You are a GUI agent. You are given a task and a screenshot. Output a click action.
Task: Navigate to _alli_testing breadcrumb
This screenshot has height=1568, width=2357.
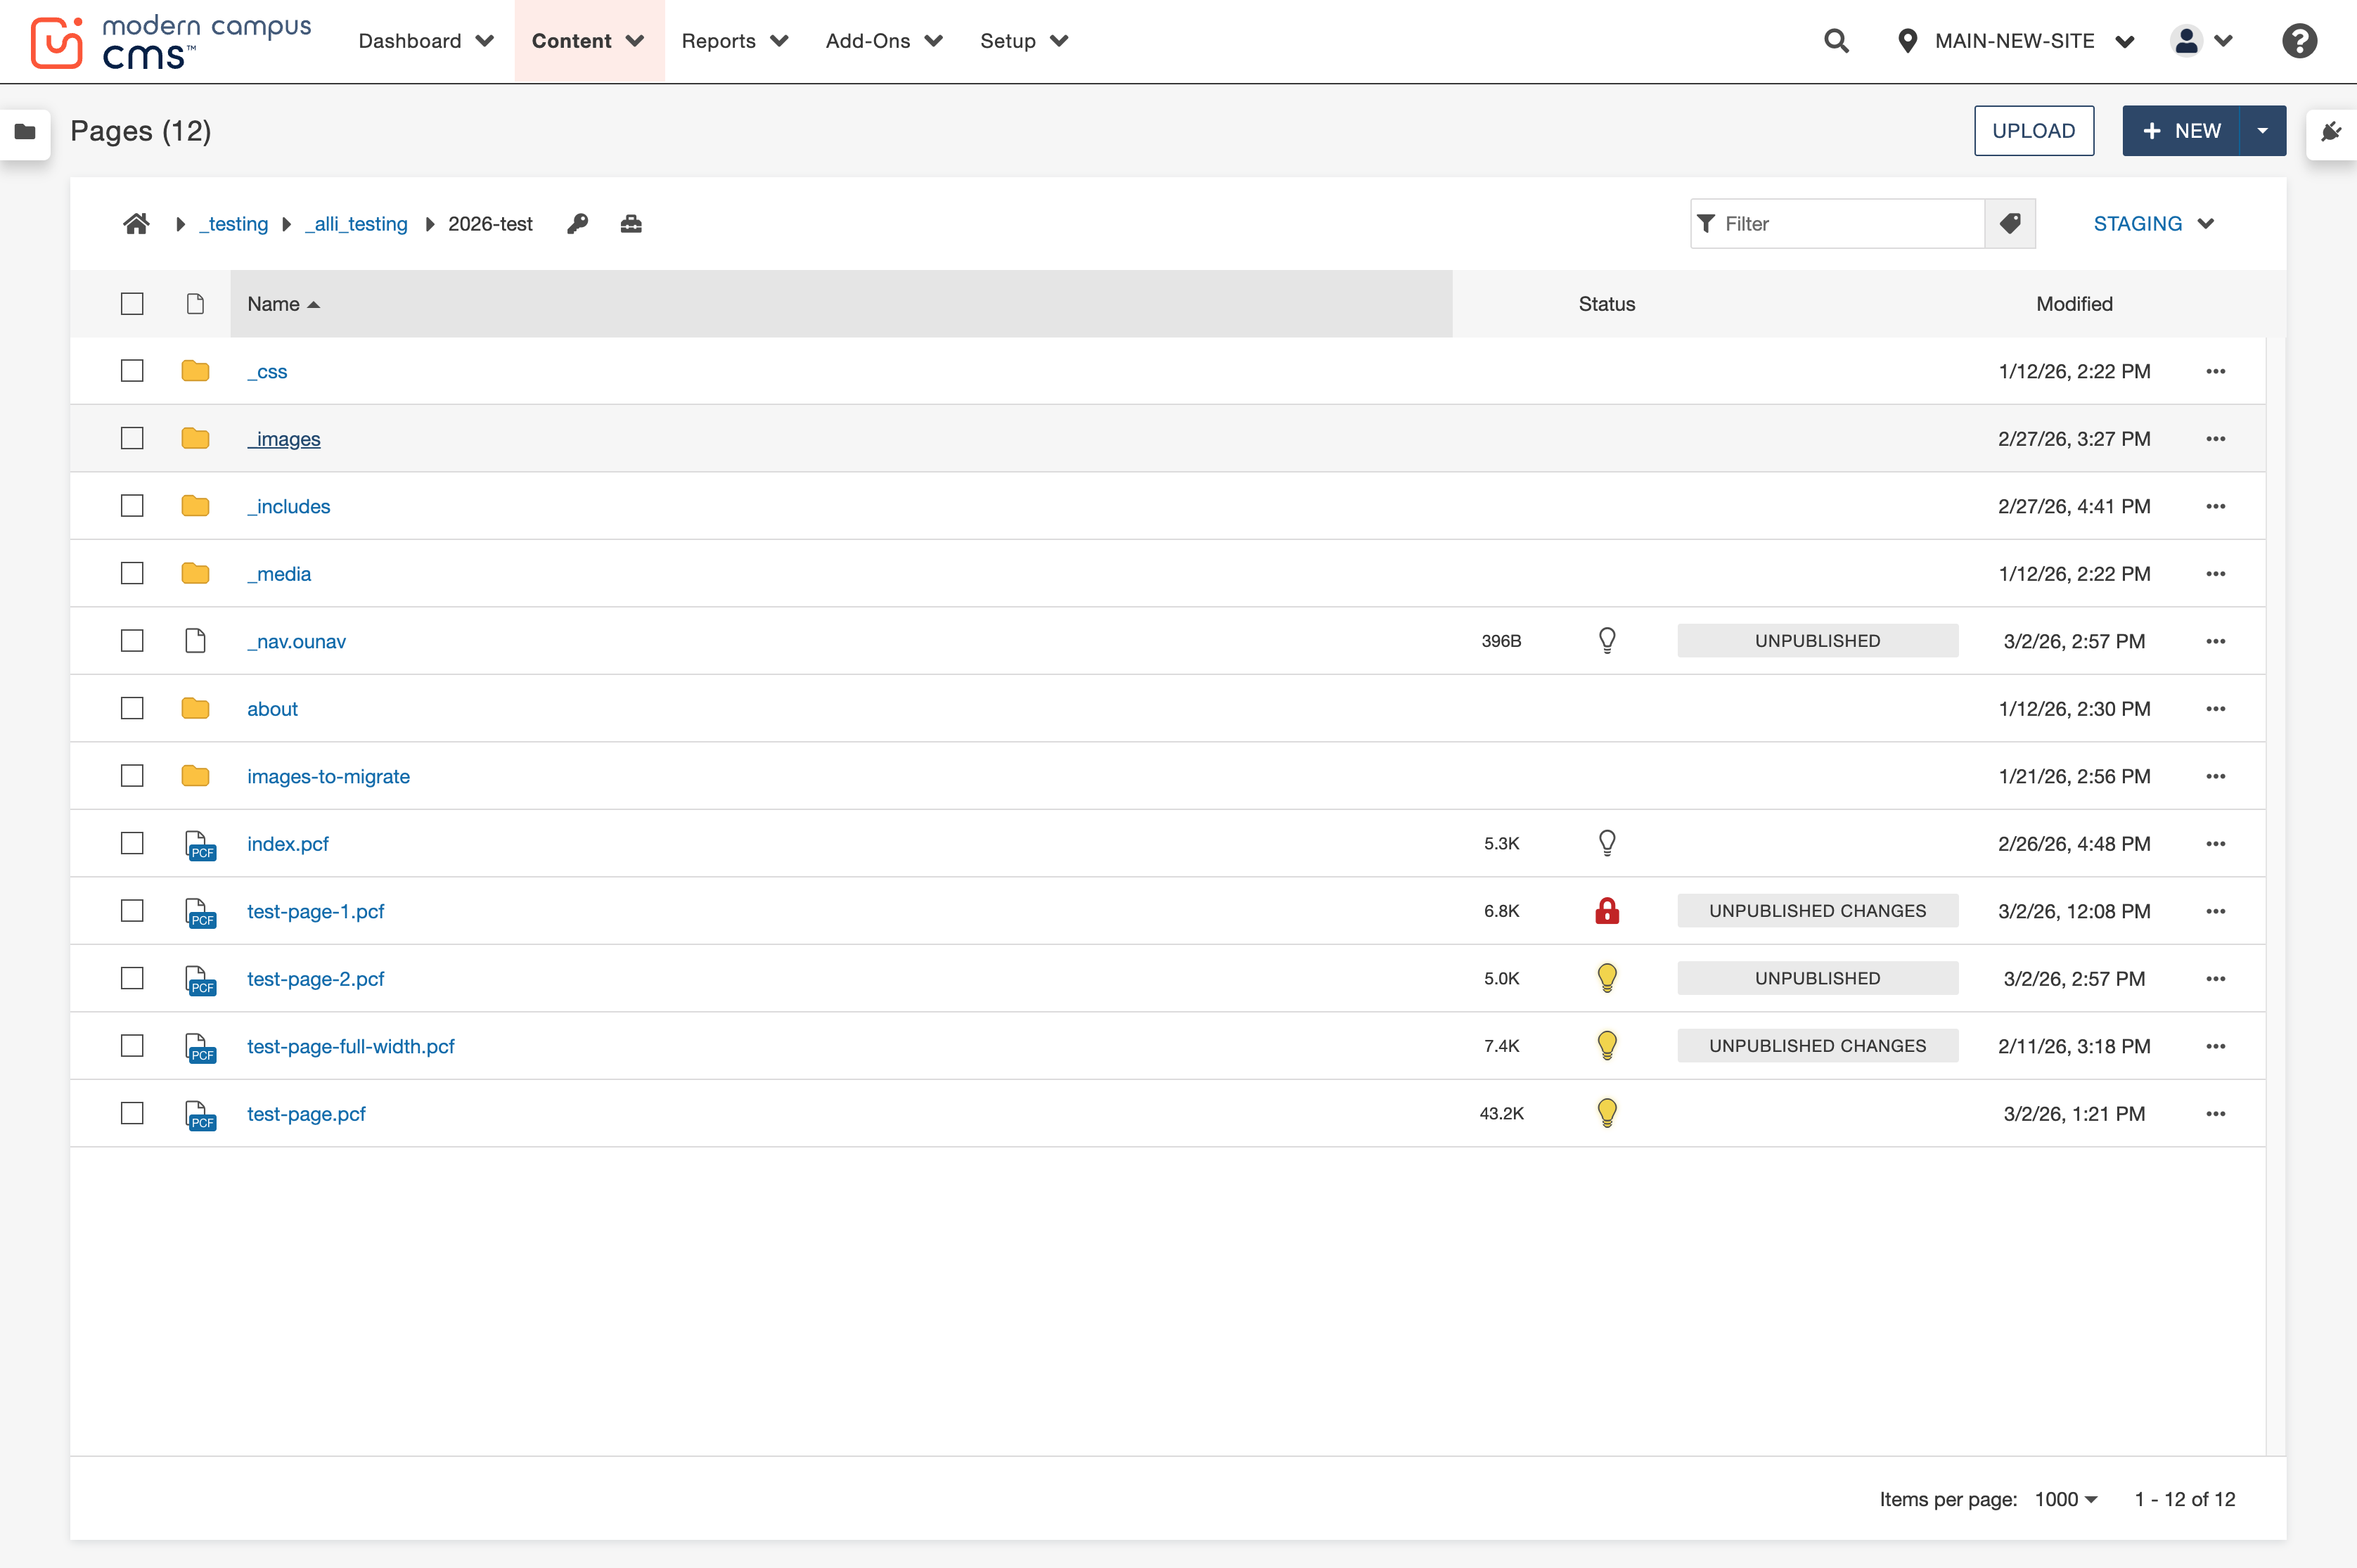coord(356,224)
